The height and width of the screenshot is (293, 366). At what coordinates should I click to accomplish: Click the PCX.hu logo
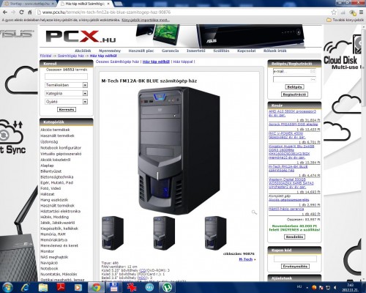(81, 37)
